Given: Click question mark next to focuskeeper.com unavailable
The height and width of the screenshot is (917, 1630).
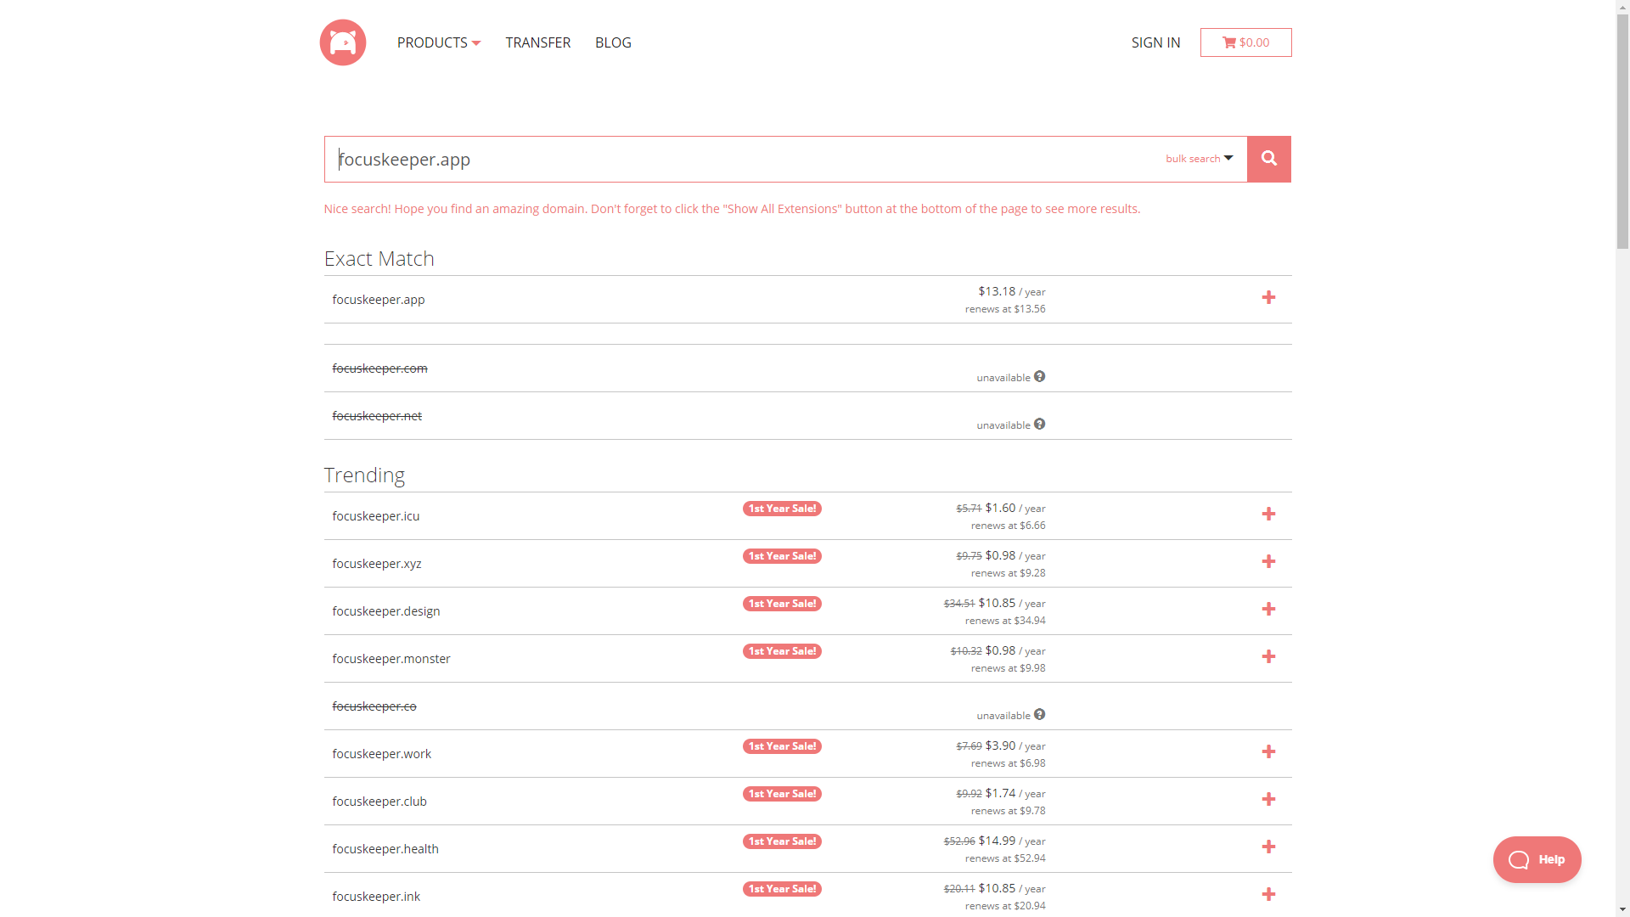Looking at the screenshot, I should point(1039,376).
